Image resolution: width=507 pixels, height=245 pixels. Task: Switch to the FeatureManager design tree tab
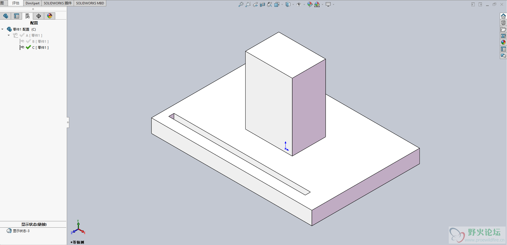click(x=6, y=16)
